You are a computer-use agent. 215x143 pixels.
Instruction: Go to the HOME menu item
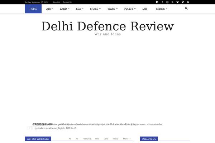[33, 9]
